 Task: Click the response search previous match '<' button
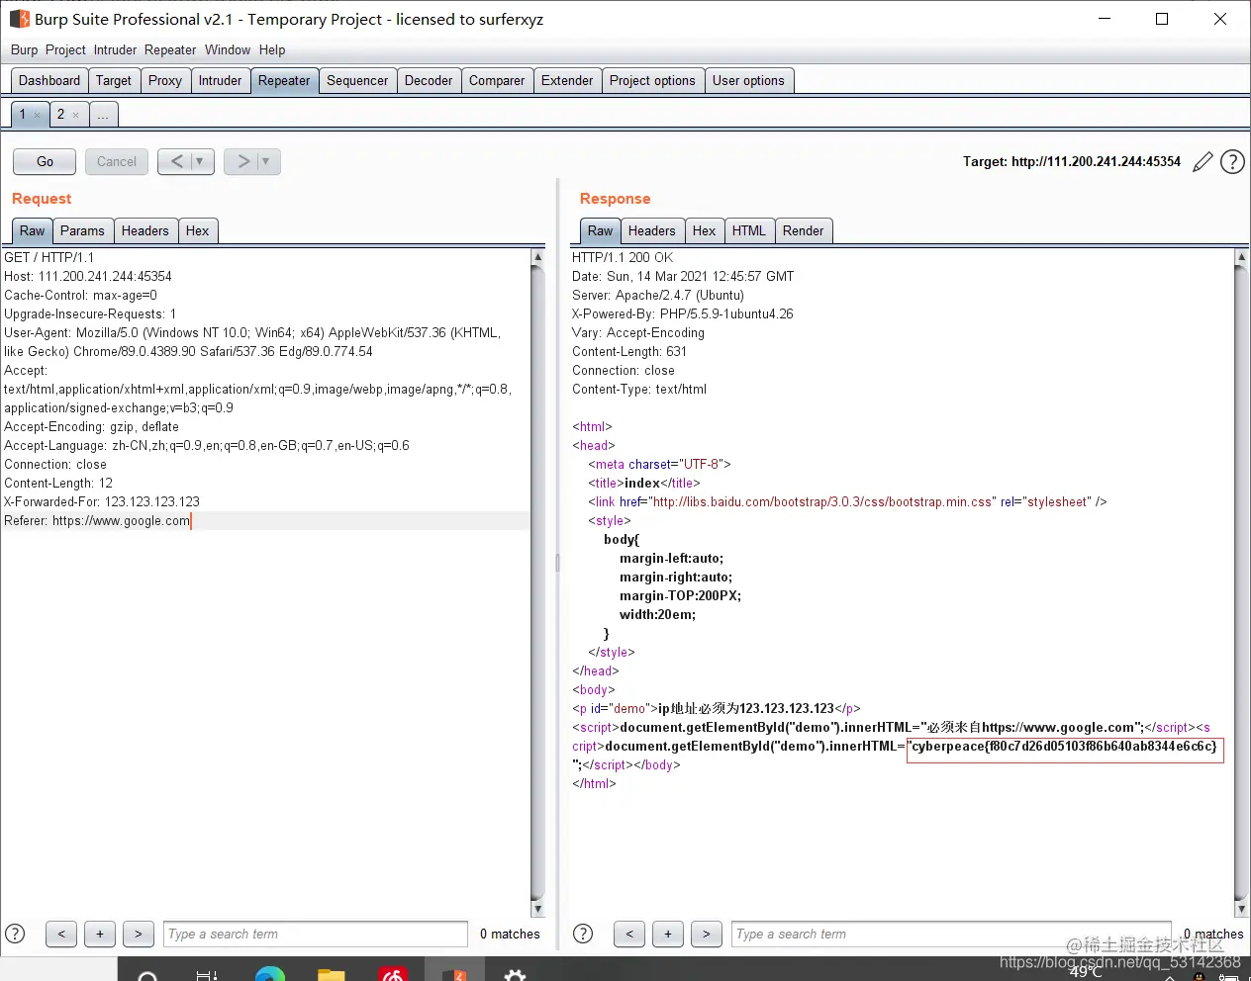point(629,934)
